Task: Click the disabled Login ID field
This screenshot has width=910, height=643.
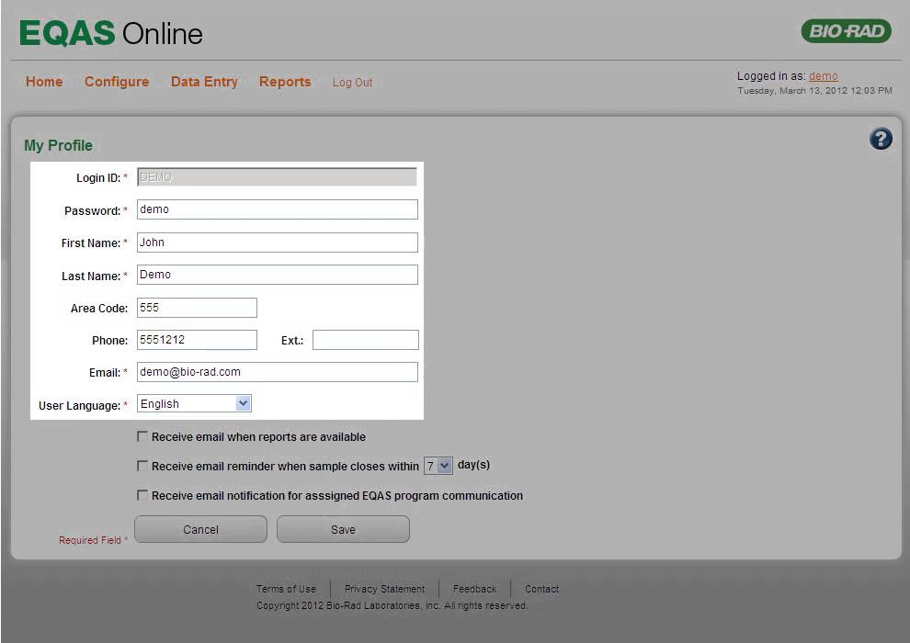Action: (x=277, y=177)
